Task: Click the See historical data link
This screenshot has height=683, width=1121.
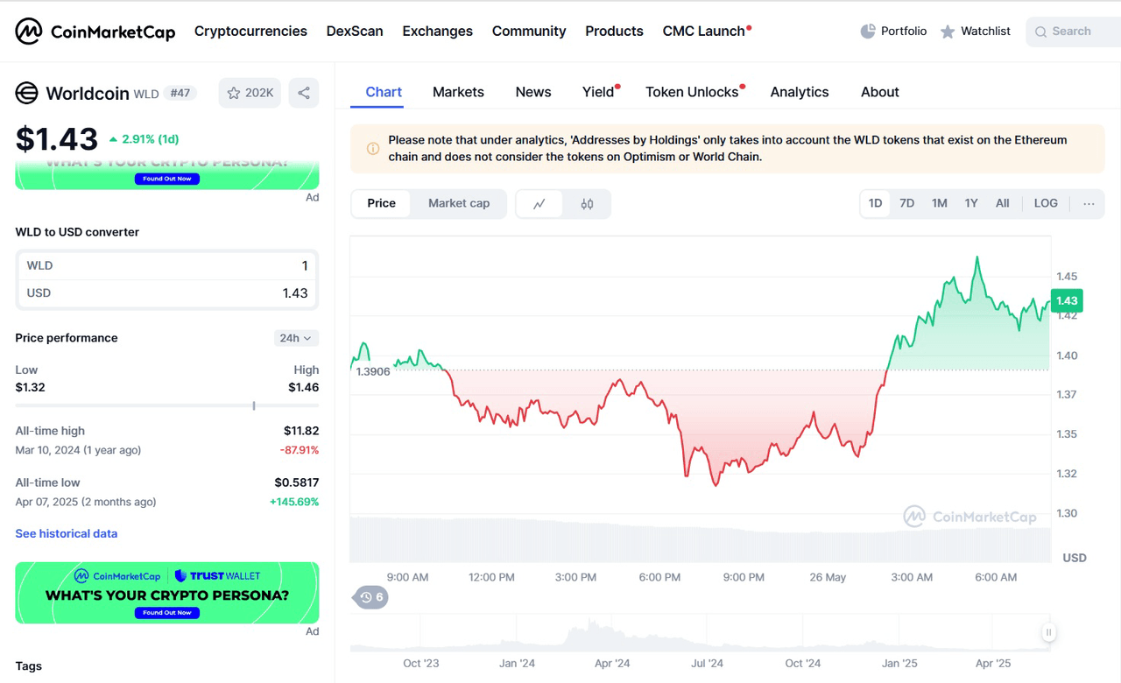Action: (x=67, y=533)
